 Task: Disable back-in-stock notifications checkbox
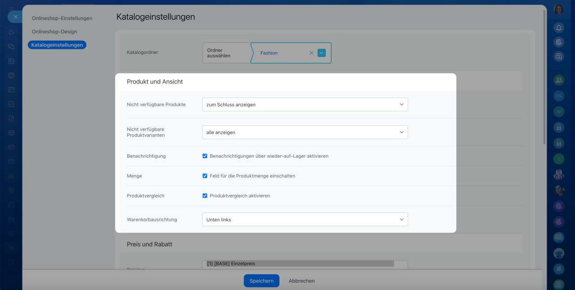point(205,156)
